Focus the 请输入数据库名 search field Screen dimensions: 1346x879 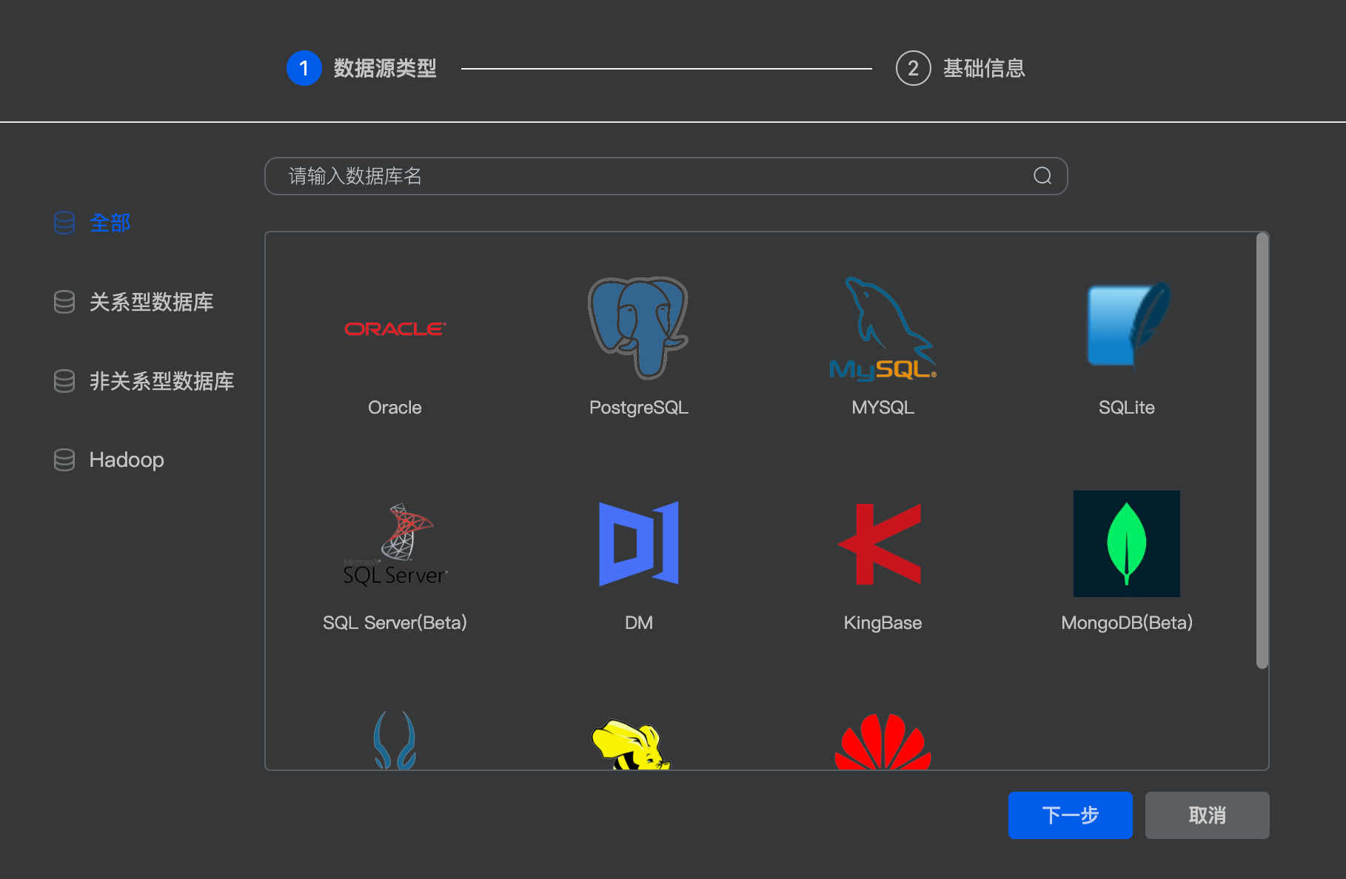point(666,176)
